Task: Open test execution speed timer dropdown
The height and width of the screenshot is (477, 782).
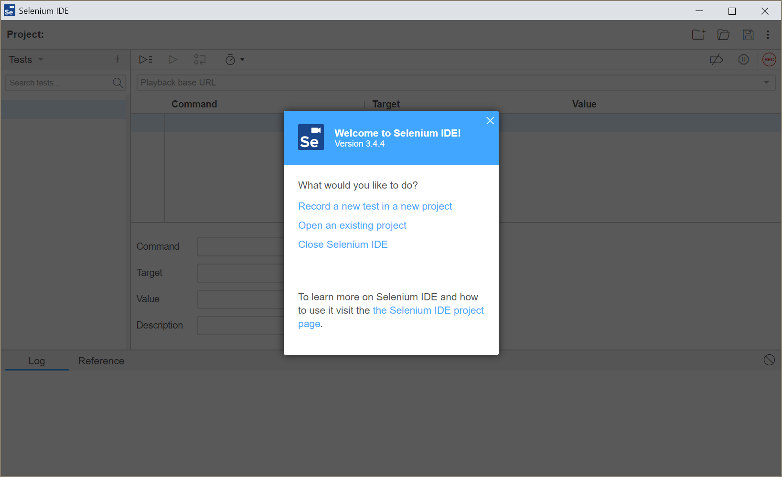Action: [235, 60]
